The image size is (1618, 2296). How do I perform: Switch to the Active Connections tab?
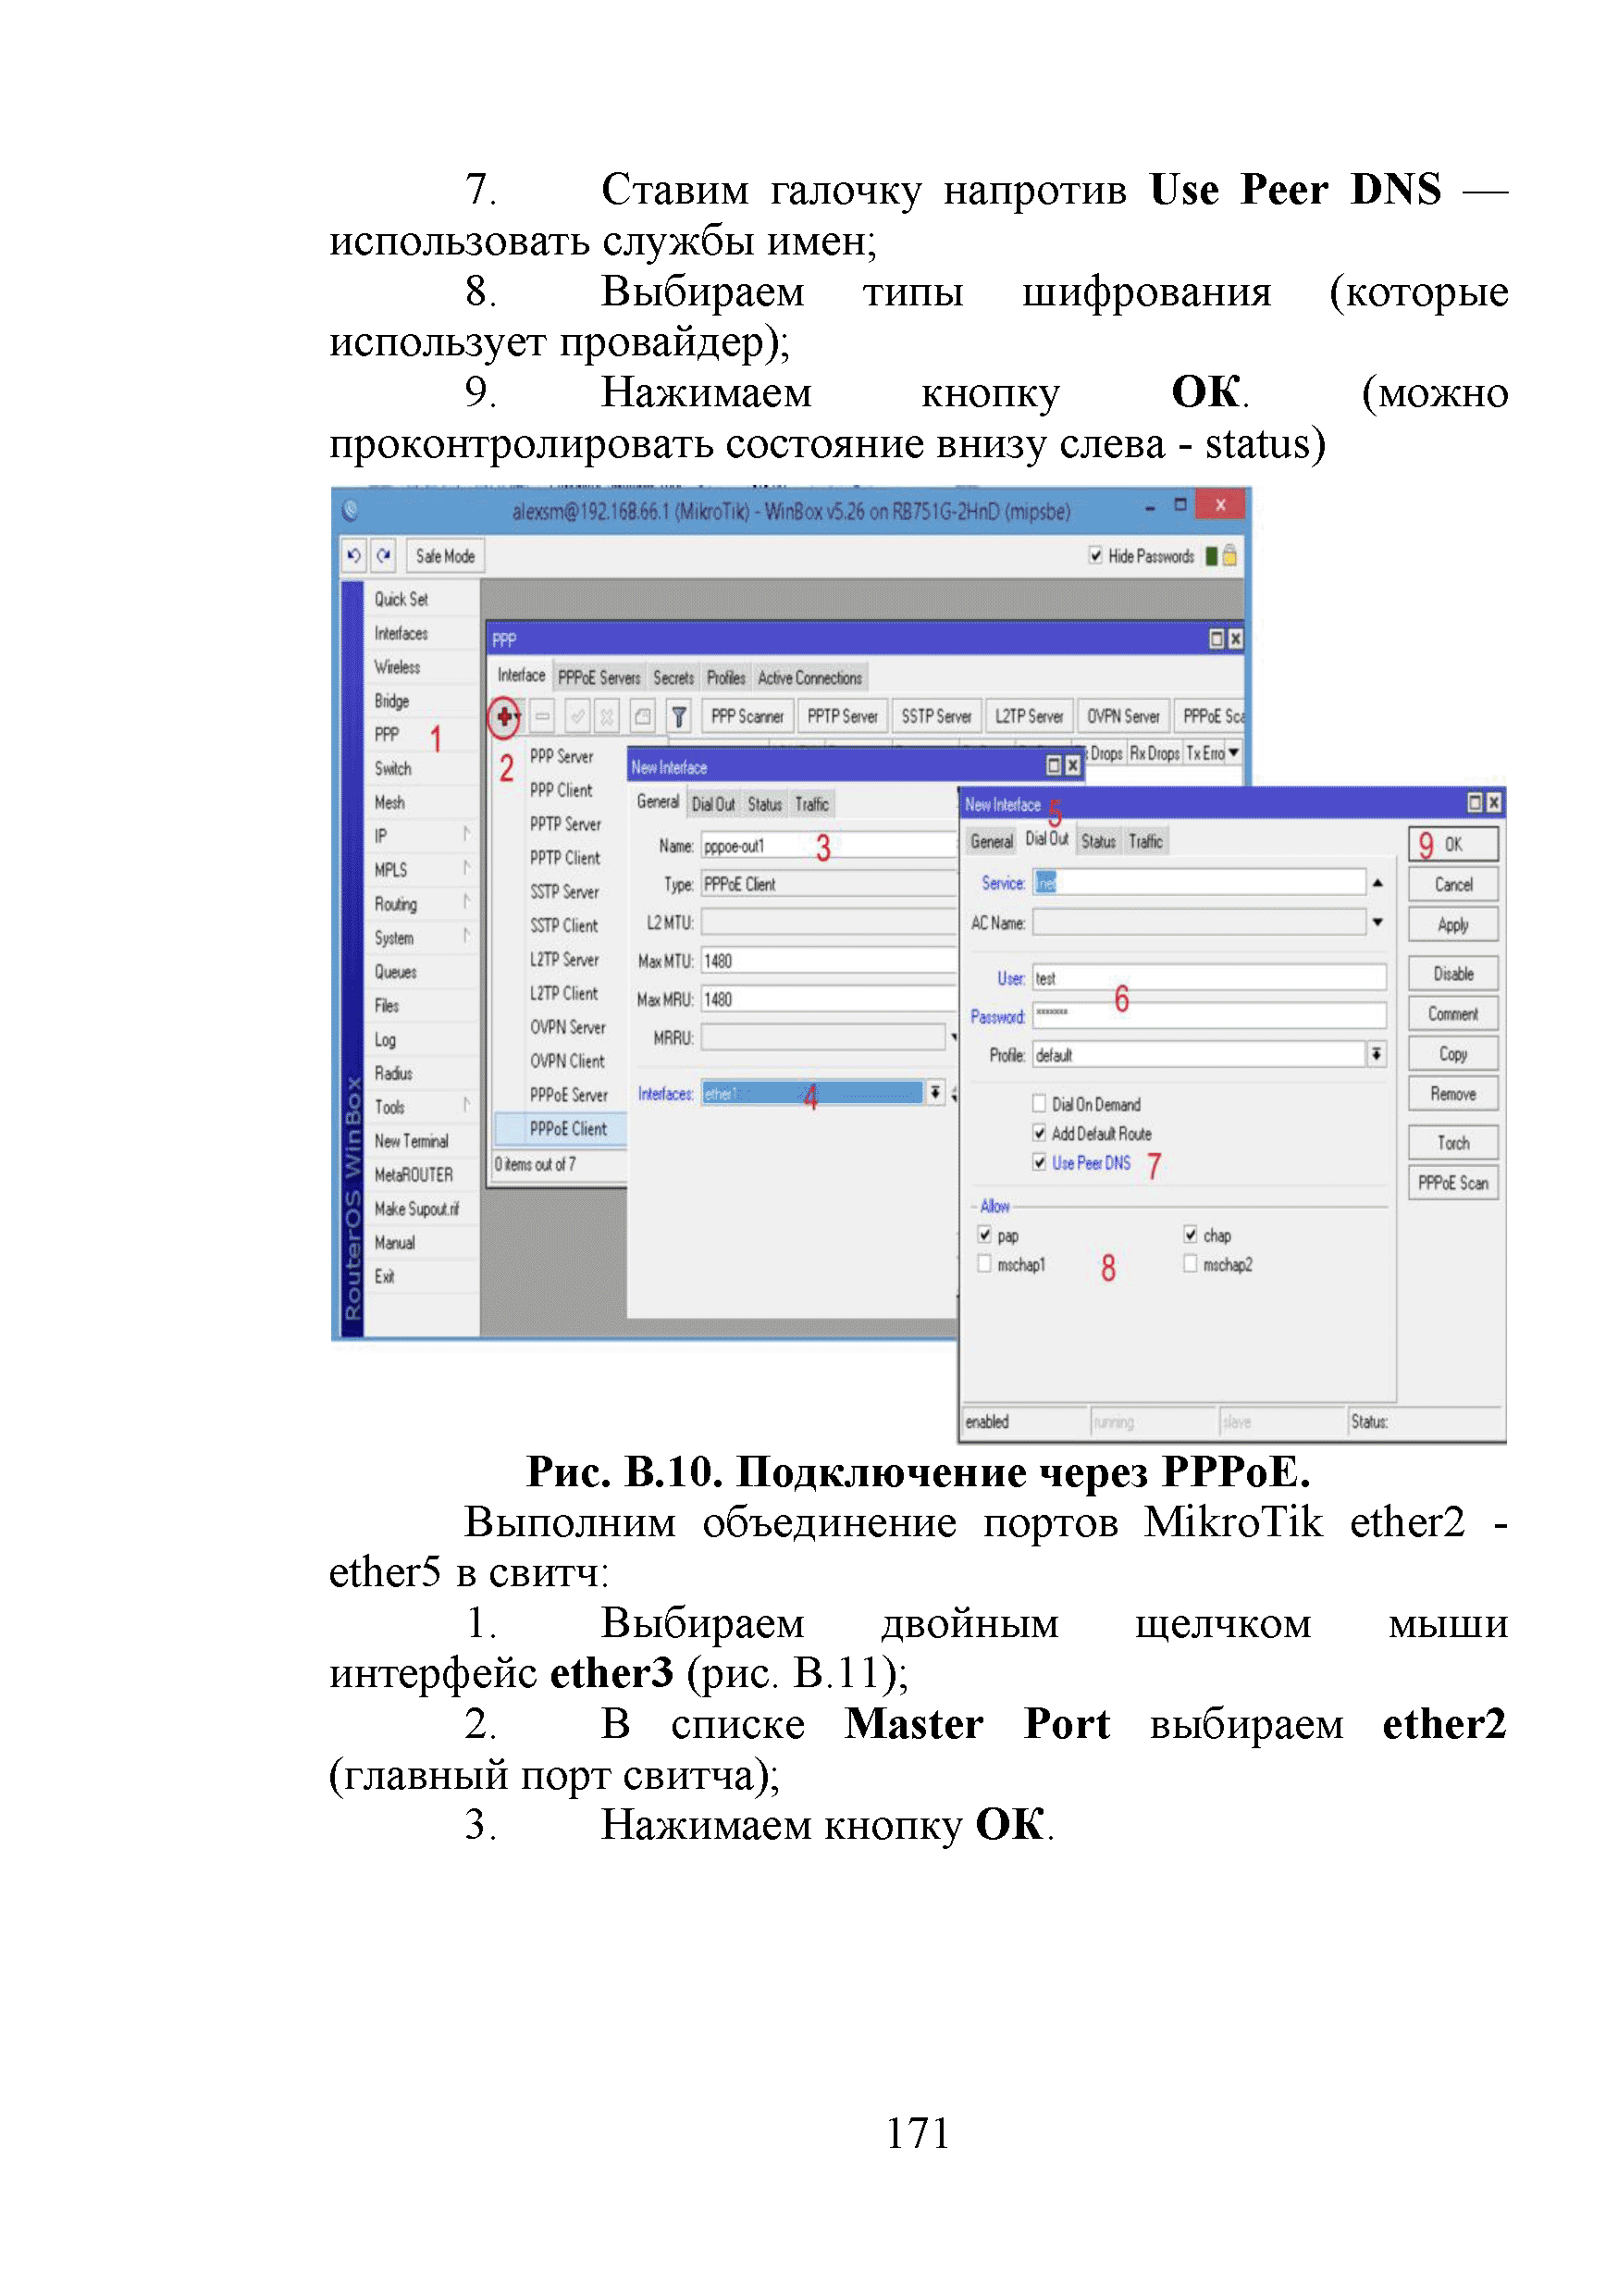(x=810, y=678)
